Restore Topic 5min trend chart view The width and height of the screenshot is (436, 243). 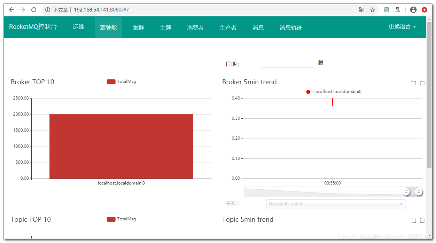coord(422,220)
